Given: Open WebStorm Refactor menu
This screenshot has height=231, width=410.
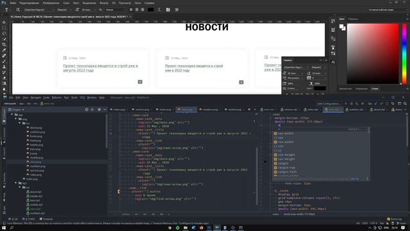Looking at the screenshot, I should pos(56,98).
